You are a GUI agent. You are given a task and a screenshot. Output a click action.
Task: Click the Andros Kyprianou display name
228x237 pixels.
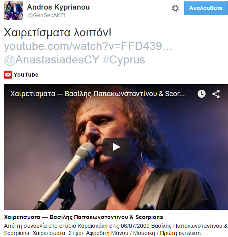coord(58,7)
